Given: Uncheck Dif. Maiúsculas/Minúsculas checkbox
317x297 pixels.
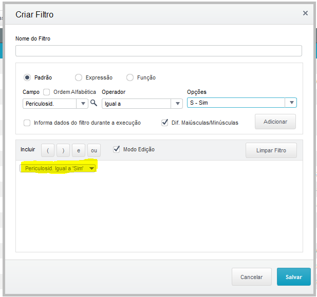Looking at the screenshot, I should click(x=164, y=123).
